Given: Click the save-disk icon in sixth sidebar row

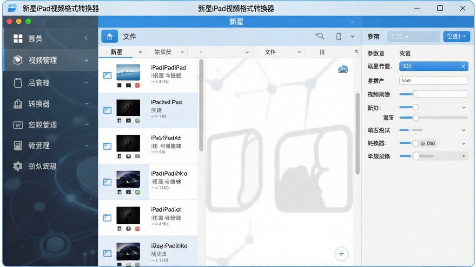Looking at the screenshot, I should click(18, 146).
